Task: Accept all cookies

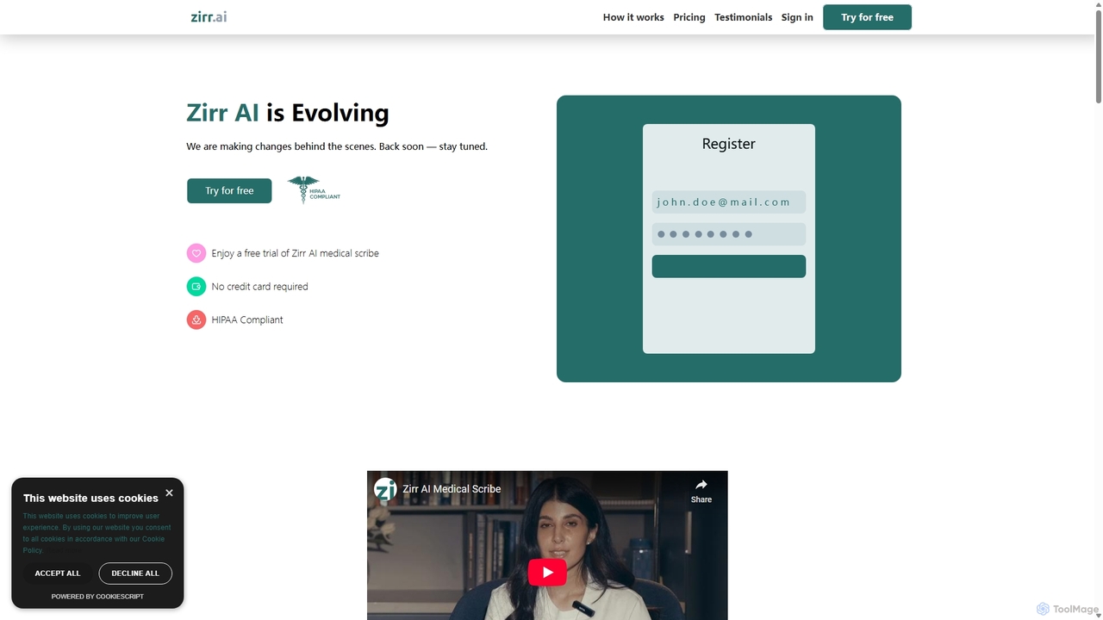Action: pyautogui.click(x=58, y=573)
